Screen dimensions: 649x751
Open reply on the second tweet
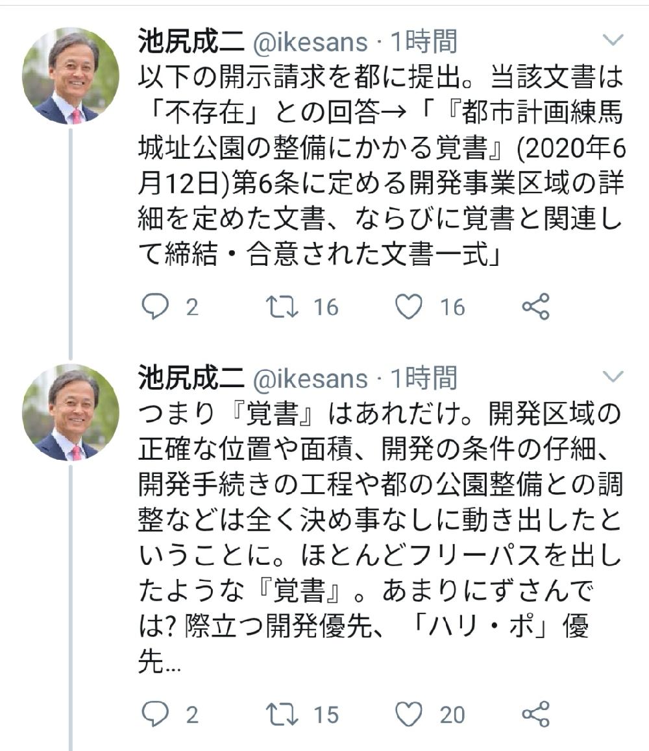[155, 714]
